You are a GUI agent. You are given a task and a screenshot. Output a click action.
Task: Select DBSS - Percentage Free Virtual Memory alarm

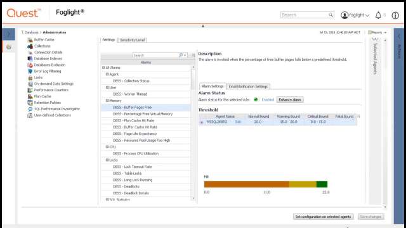click(x=146, y=114)
